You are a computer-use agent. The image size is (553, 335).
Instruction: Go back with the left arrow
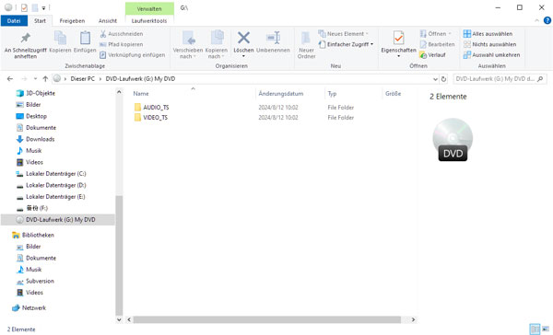point(10,79)
